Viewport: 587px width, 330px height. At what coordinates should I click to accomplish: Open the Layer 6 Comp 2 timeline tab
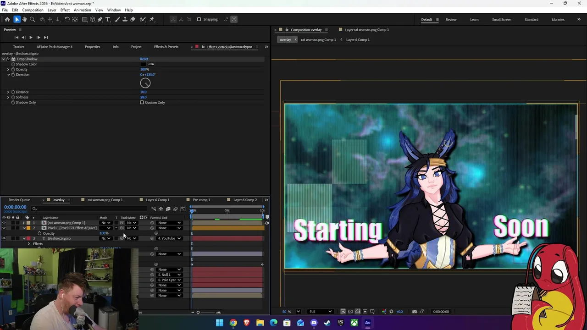(245, 200)
